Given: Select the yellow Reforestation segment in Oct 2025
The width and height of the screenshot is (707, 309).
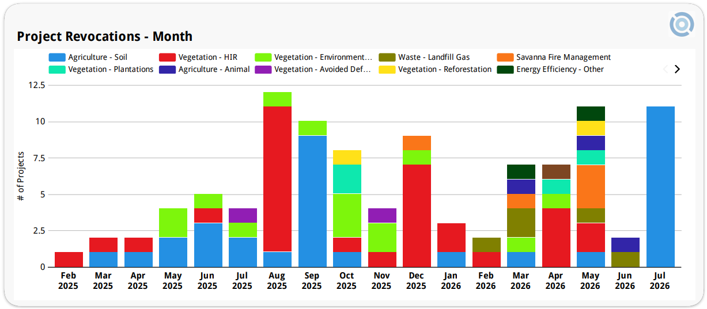Looking at the screenshot, I should pyautogui.click(x=347, y=157).
